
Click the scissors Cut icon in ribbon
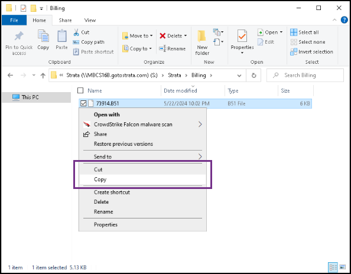(x=76, y=32)
